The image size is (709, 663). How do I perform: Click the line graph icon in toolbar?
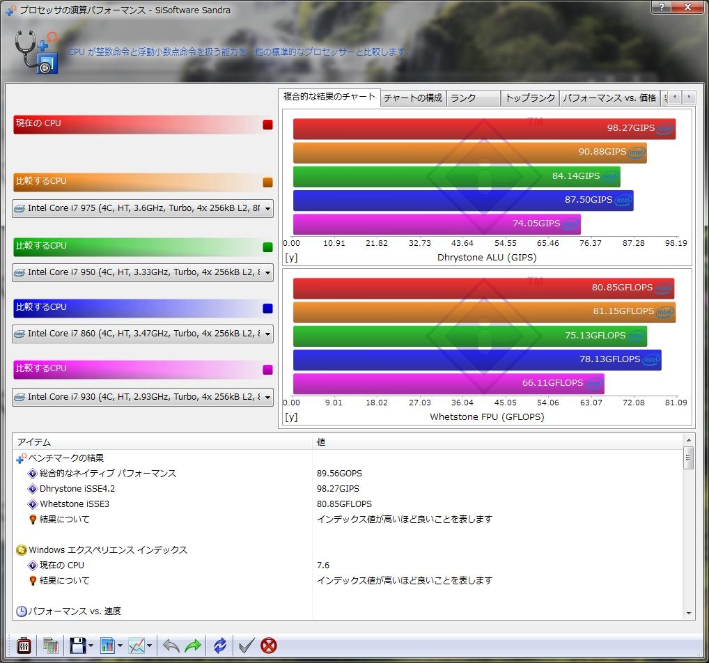pos(137,646)
